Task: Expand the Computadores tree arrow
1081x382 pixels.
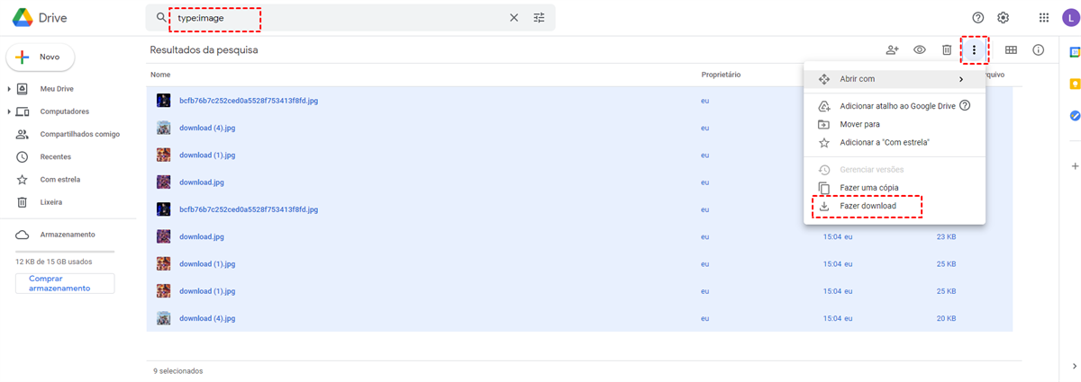Action: pyautogui.click(x=9, y=111)
